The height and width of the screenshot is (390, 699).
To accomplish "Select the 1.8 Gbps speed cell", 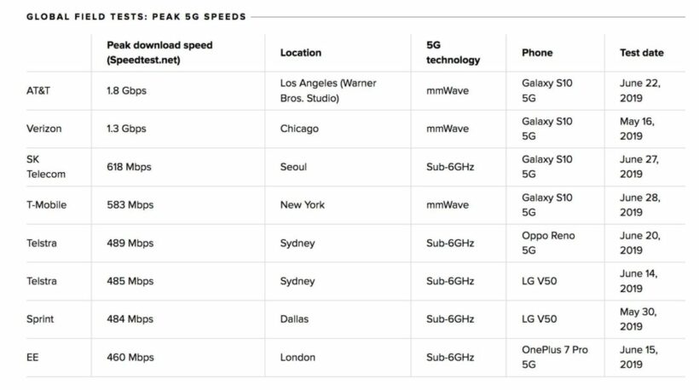I will [x=125, y=90].
